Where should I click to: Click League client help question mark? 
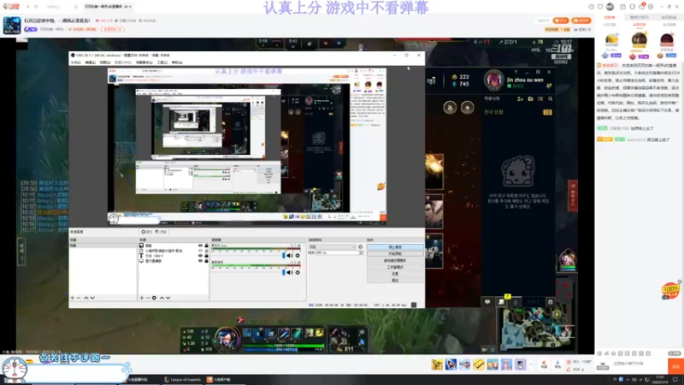tap(516, 72)
